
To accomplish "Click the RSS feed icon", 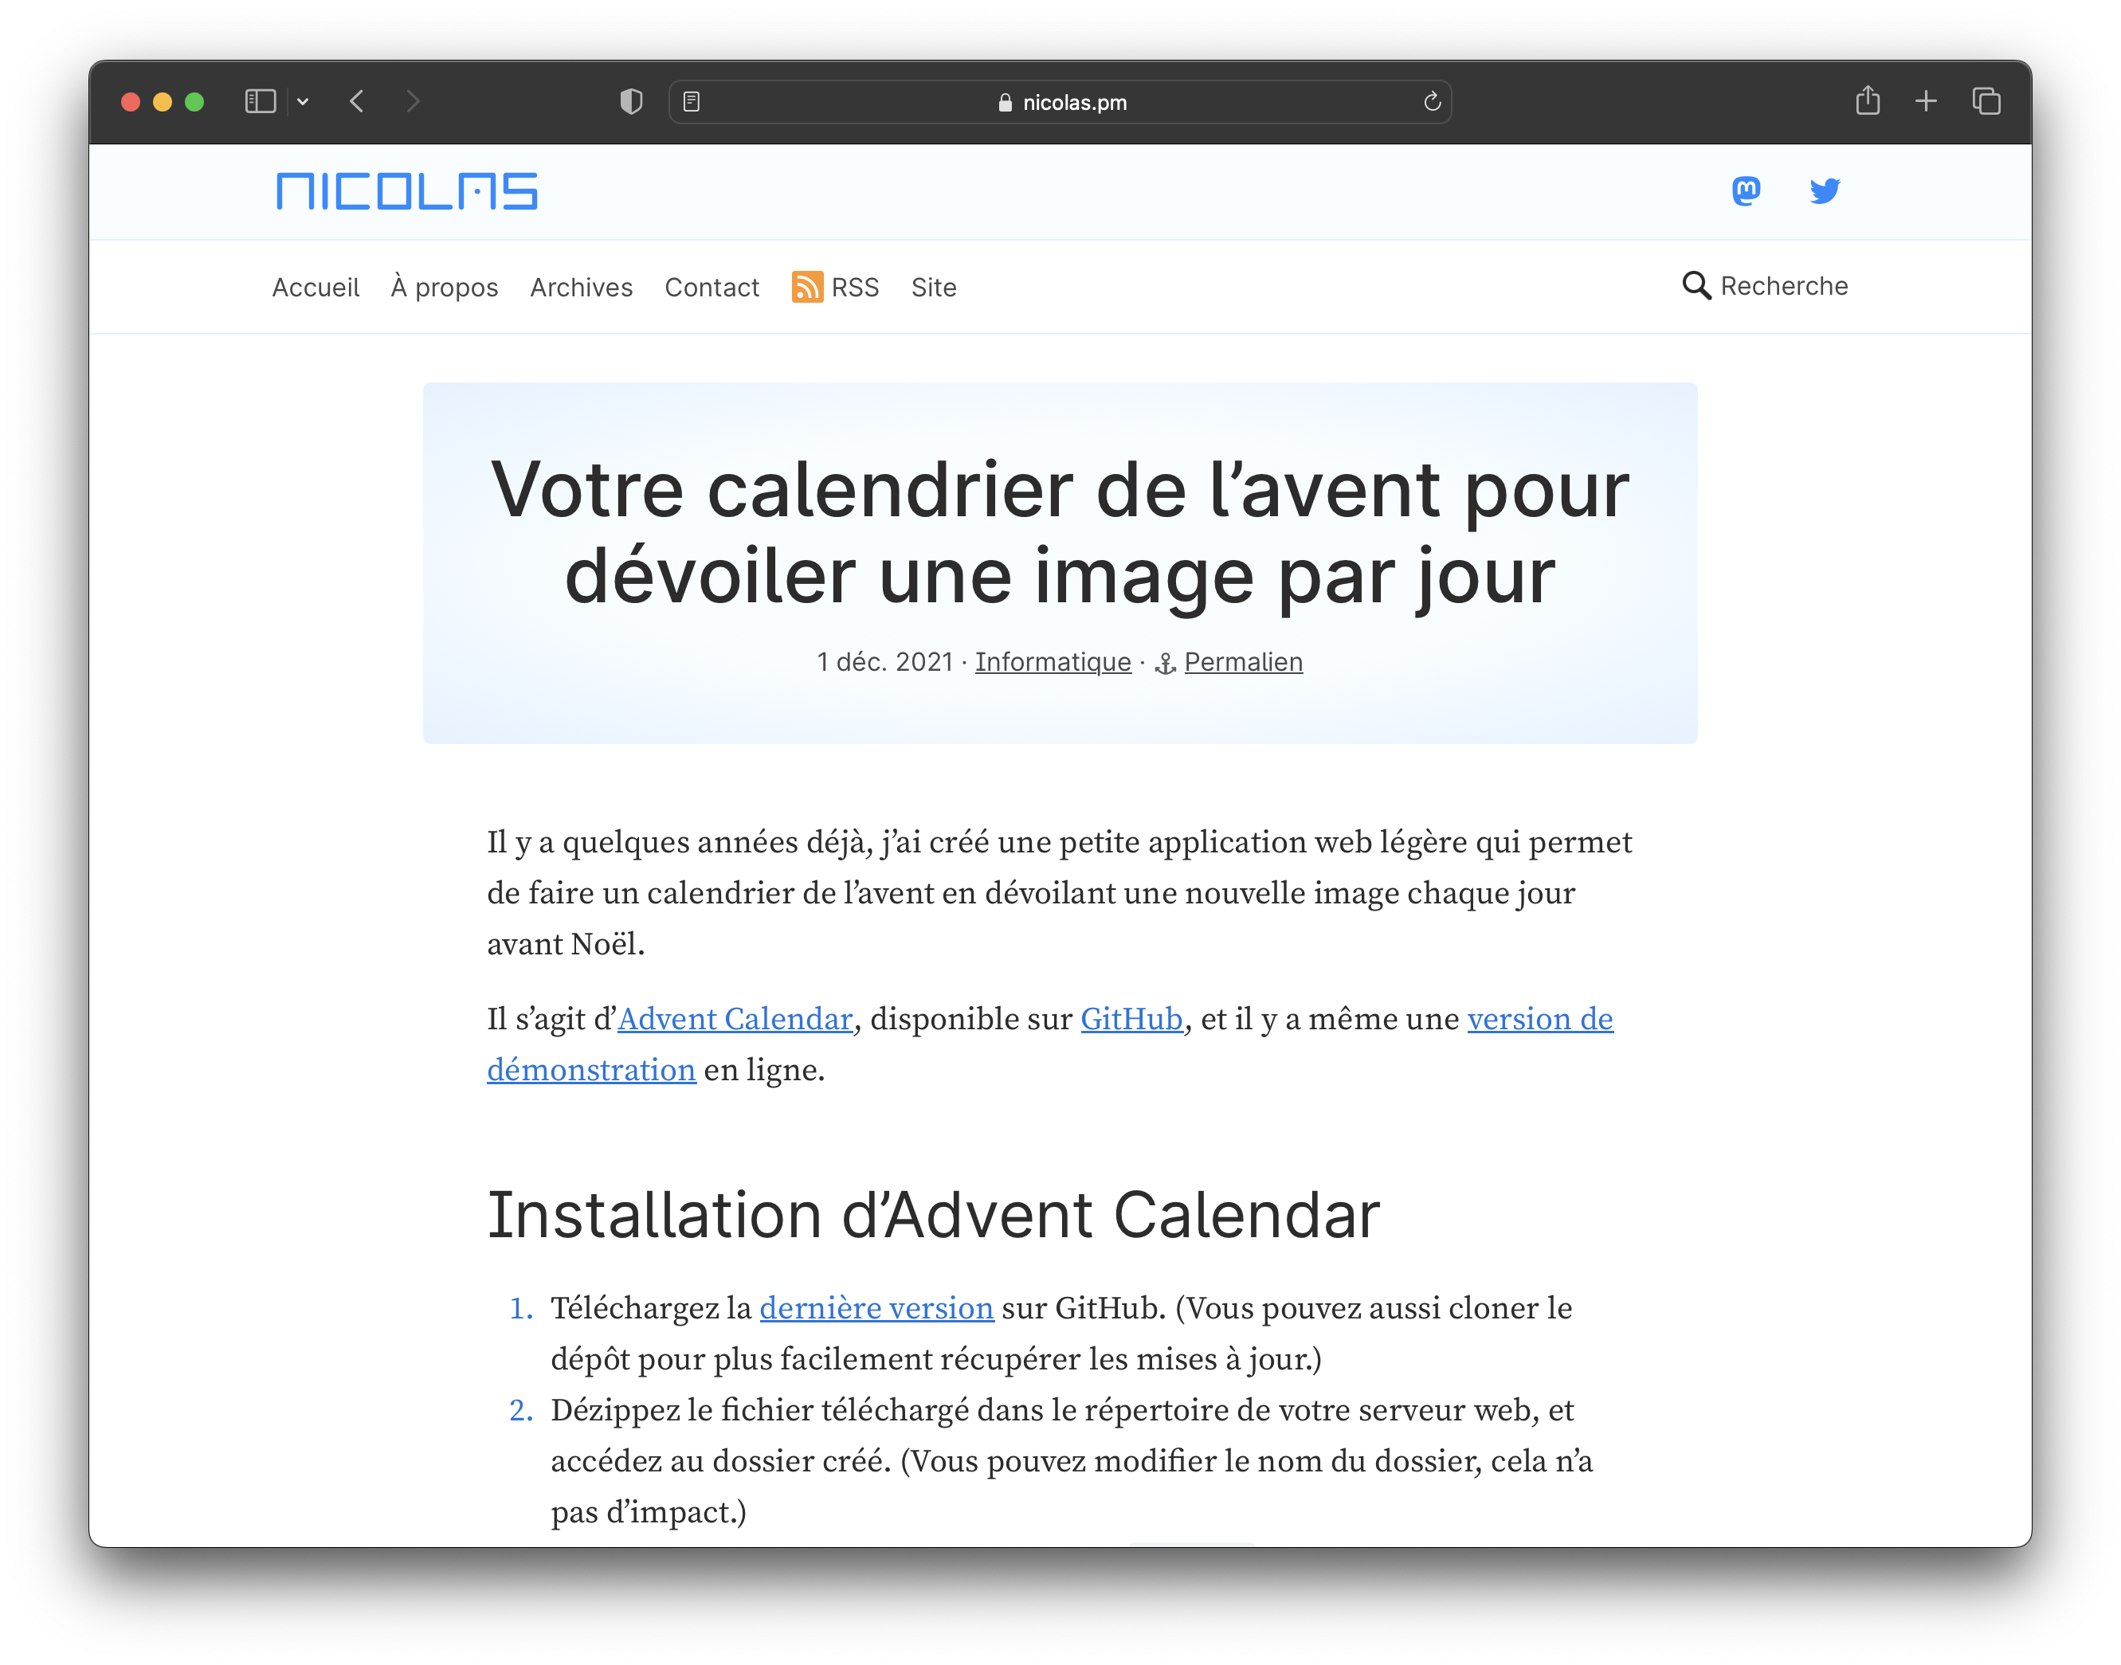I will pyautogui.click(x=804, y=286).
